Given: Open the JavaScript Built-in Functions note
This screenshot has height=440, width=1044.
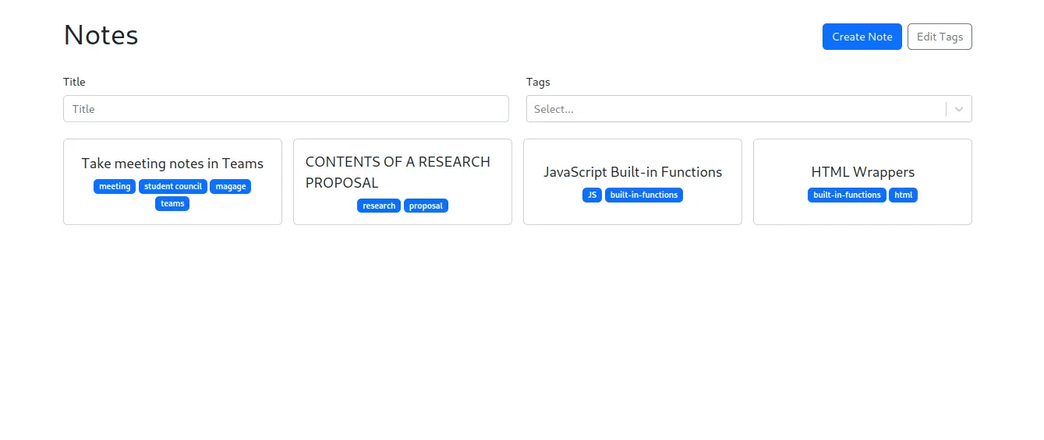Looking at the screenshot, I should point(632,182).
